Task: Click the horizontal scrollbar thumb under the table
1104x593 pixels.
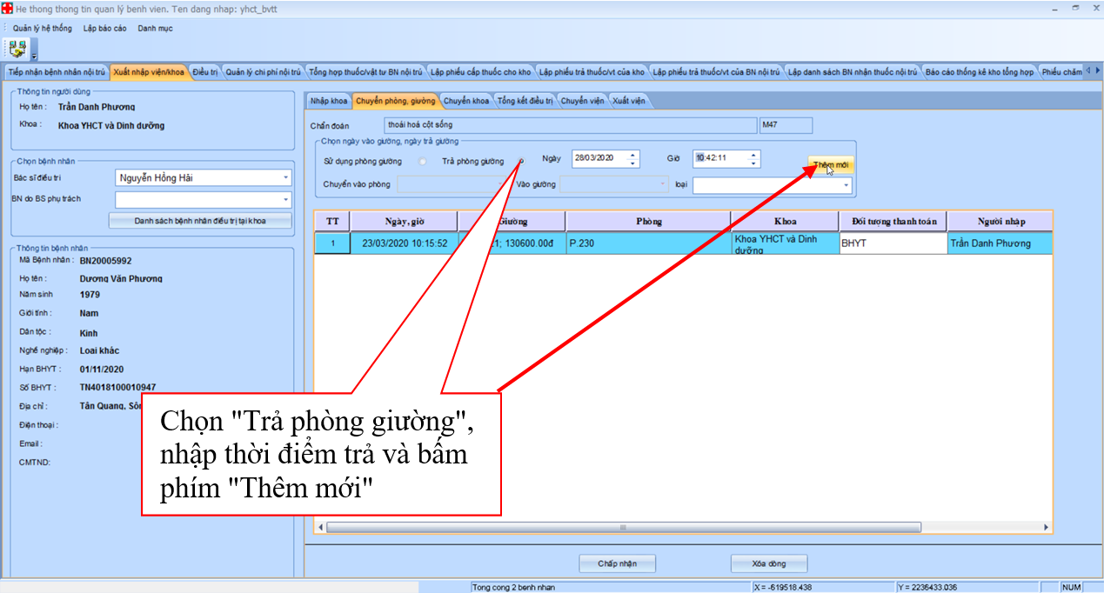Action: (x=622, y=527)
